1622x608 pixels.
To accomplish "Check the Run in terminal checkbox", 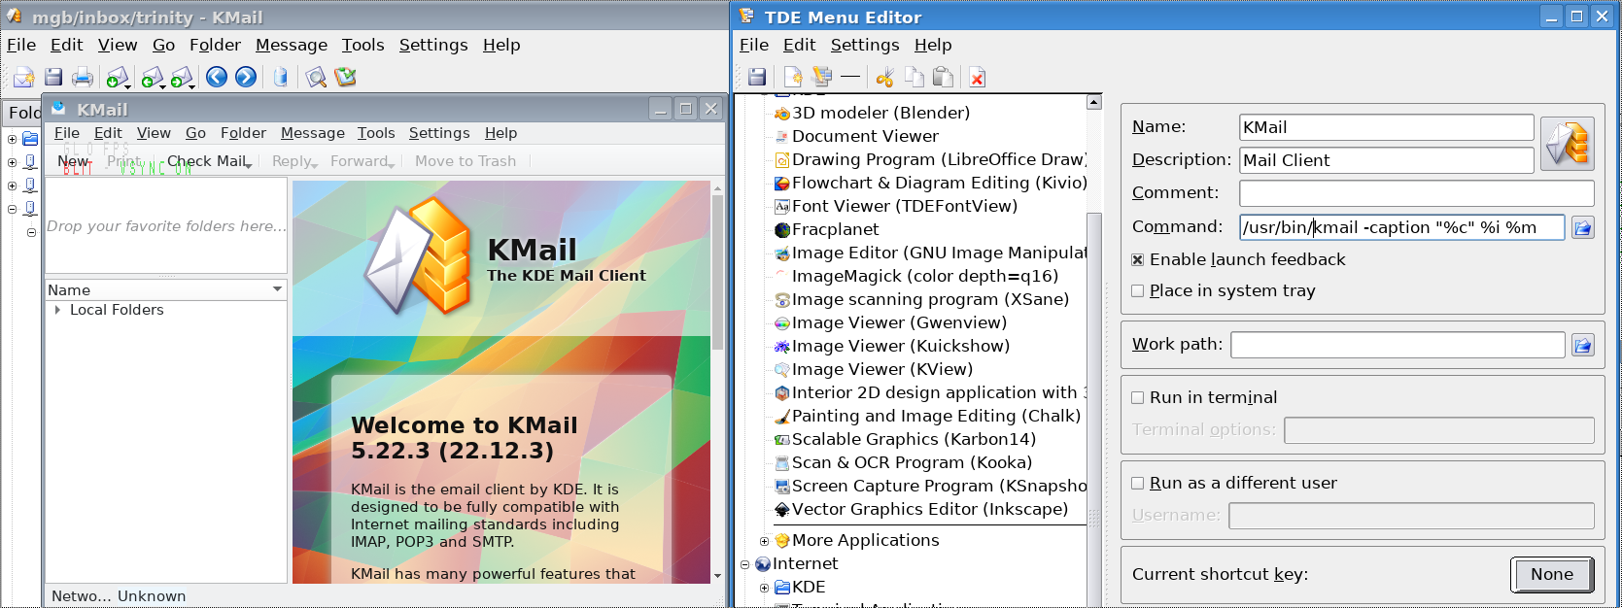I will (1138, 398).
